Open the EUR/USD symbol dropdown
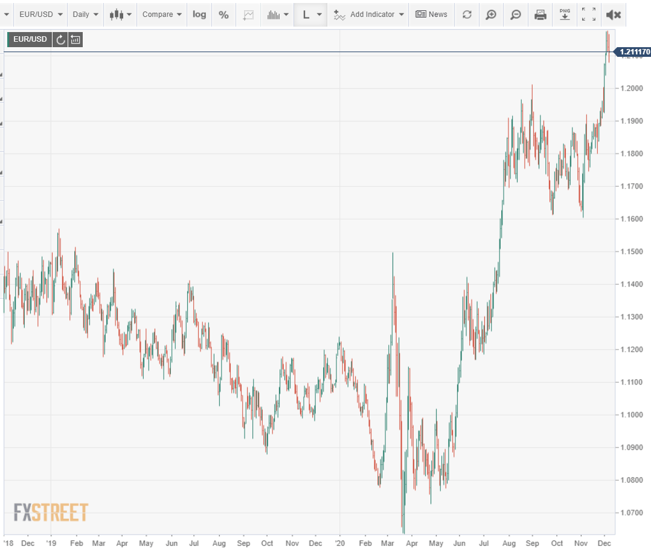Screen dimensions: 651x549 tap(40, 15)
